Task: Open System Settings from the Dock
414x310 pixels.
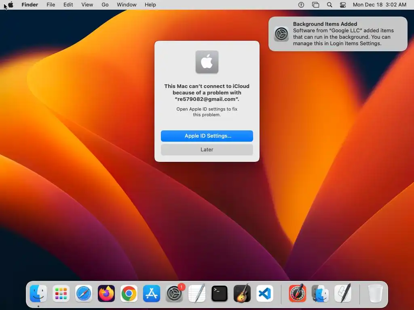Action: coord(174,293)
